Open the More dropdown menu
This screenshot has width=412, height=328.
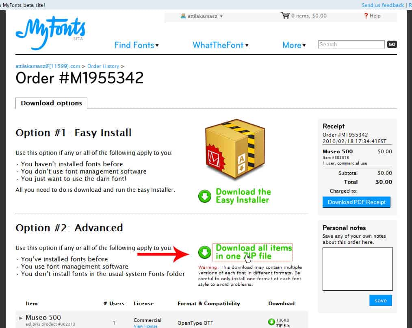pyautogui.click(x=294, y=45)
